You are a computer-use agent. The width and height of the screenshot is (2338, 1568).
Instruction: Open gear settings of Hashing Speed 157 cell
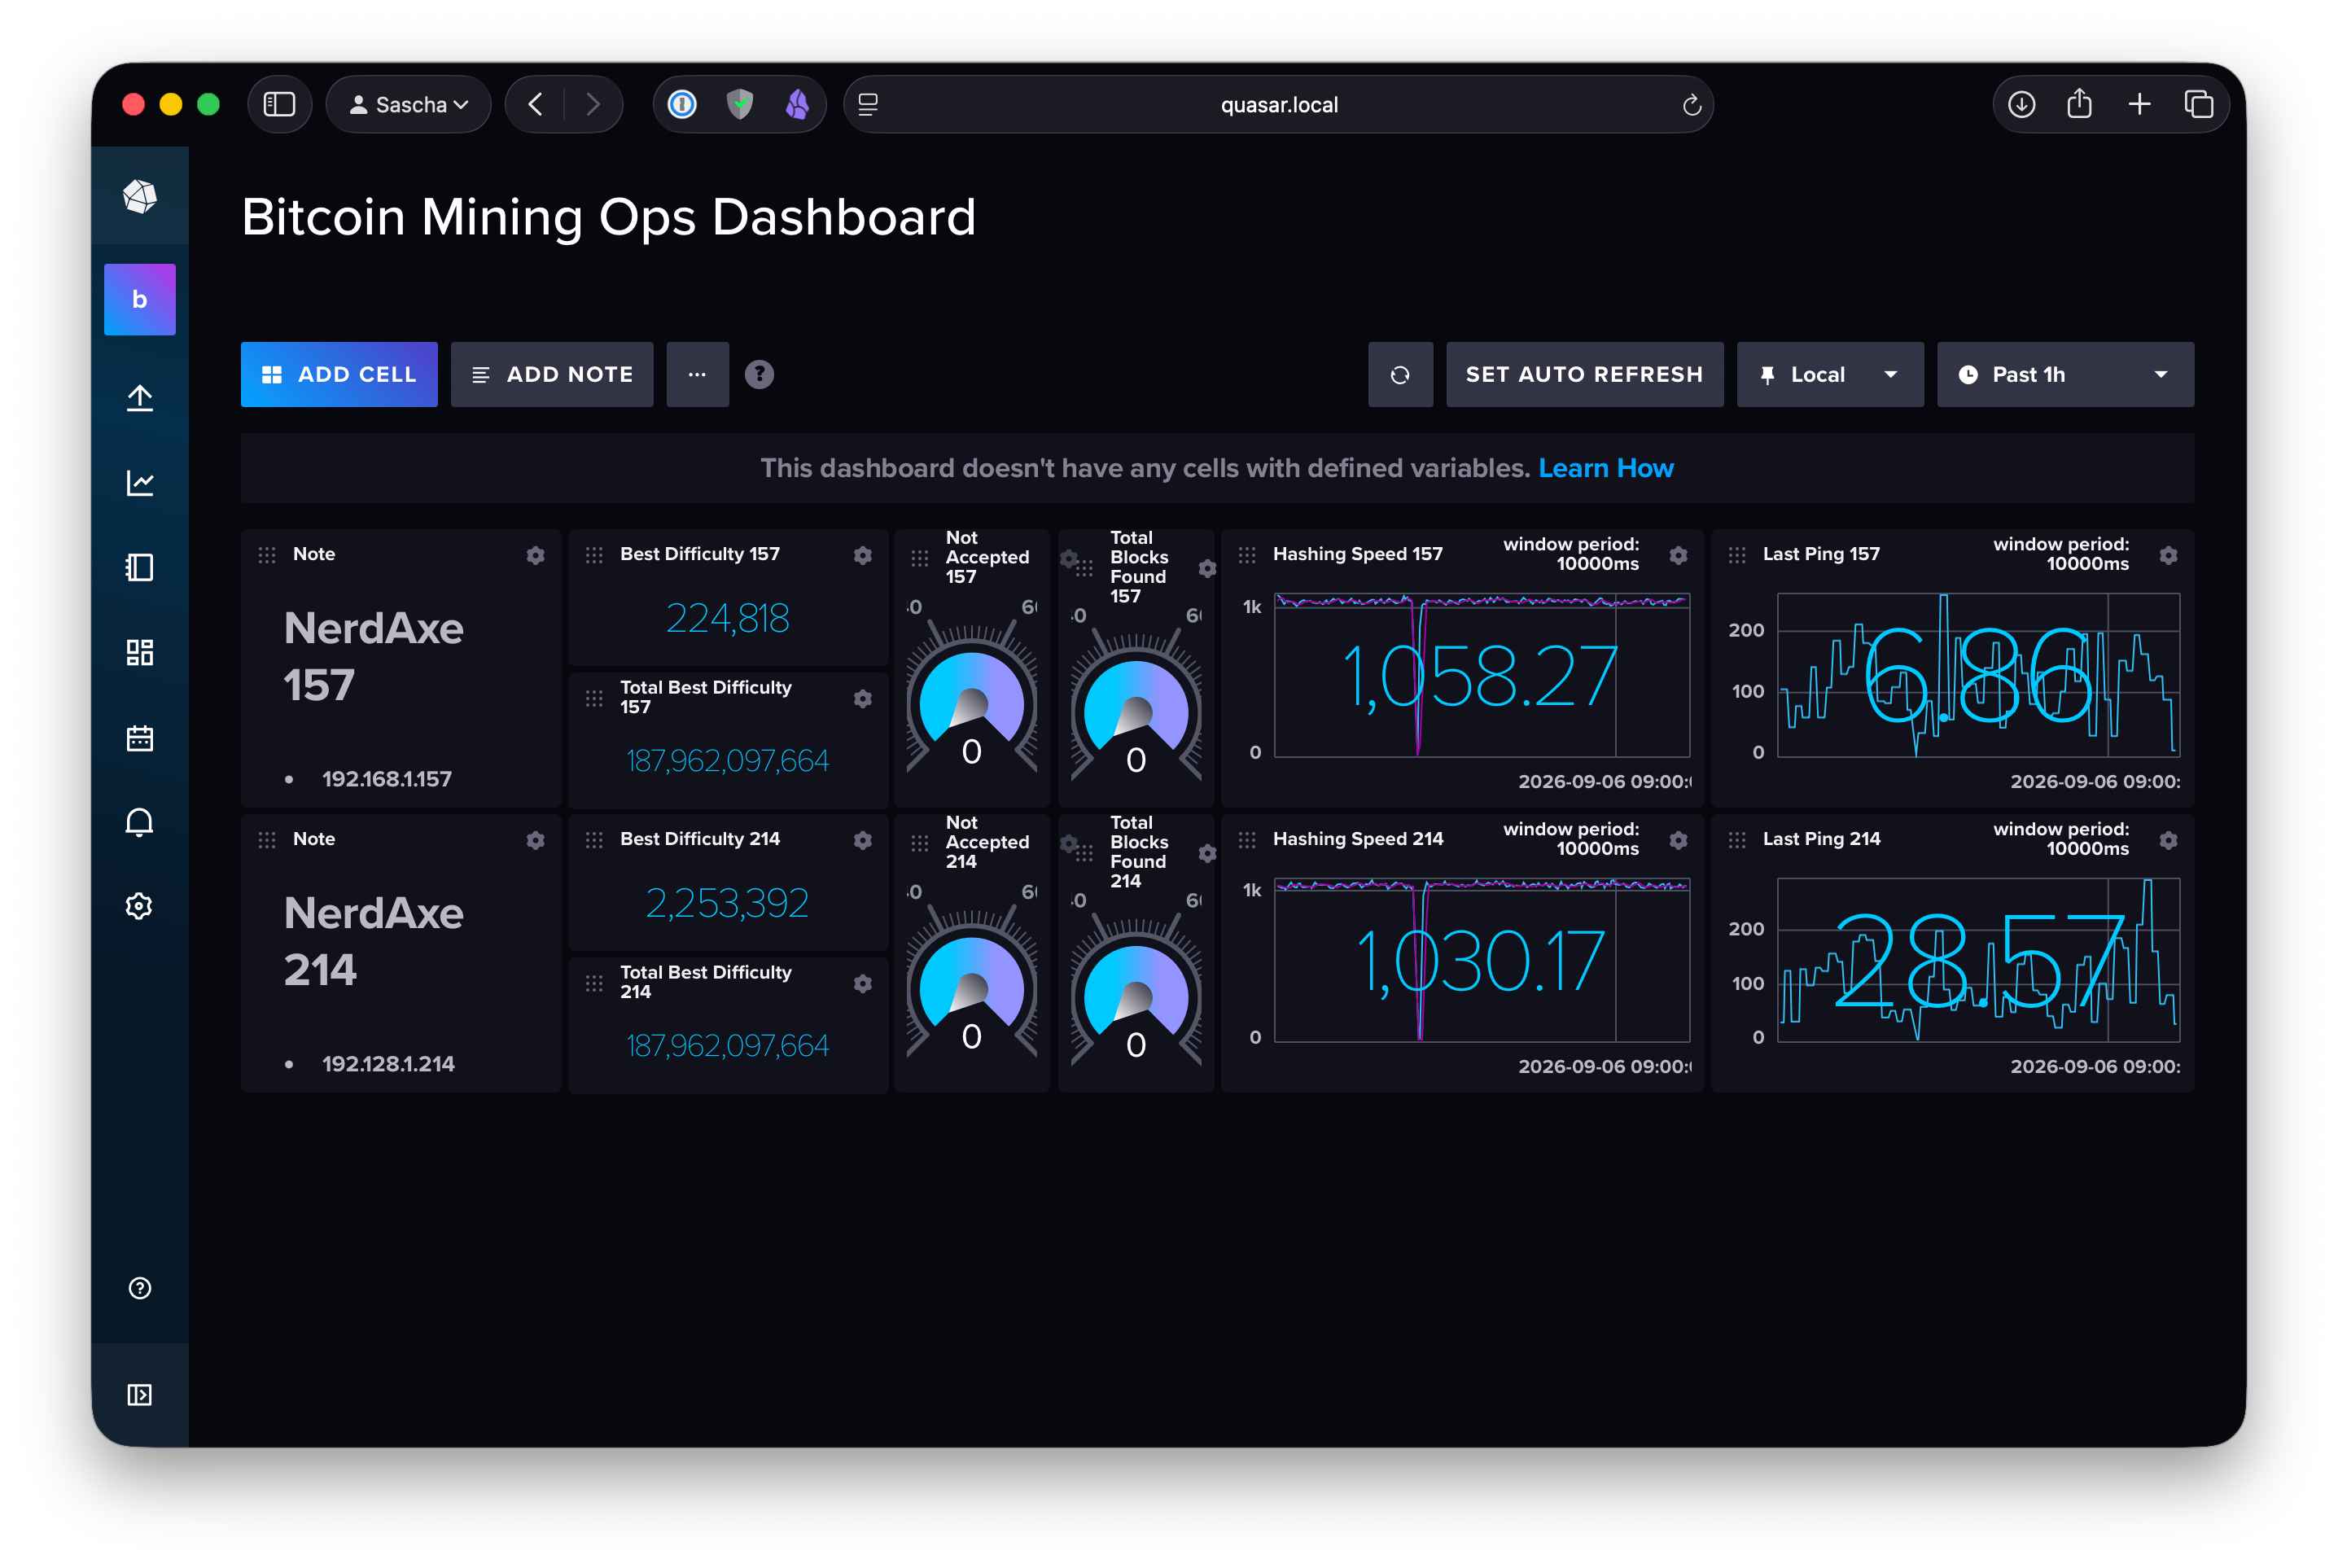(1679, 555)
